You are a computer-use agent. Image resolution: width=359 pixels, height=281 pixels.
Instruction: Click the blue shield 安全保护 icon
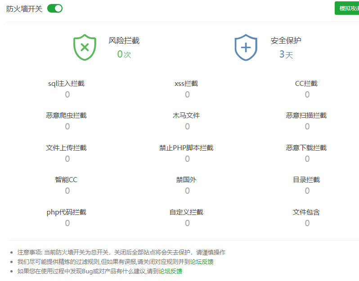pyautogui.click(x=246, y=47)
